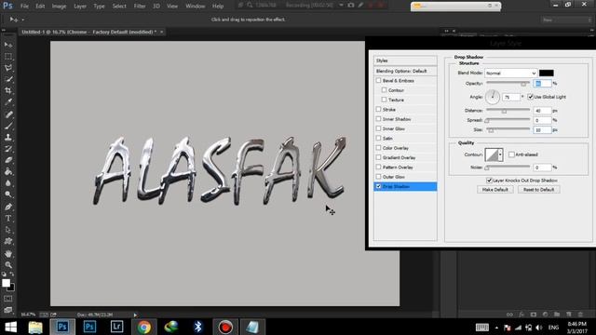Enable the Inner Shadow checkbox
The width and height of the screenshot is (596, 335).
click(x=378, y=119)
